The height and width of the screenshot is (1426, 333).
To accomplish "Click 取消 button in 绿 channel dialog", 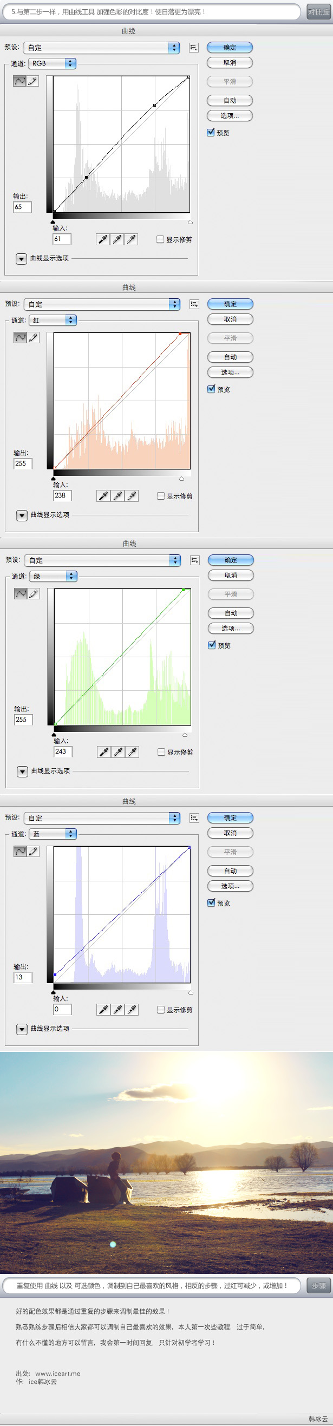I will coord(231,575).
